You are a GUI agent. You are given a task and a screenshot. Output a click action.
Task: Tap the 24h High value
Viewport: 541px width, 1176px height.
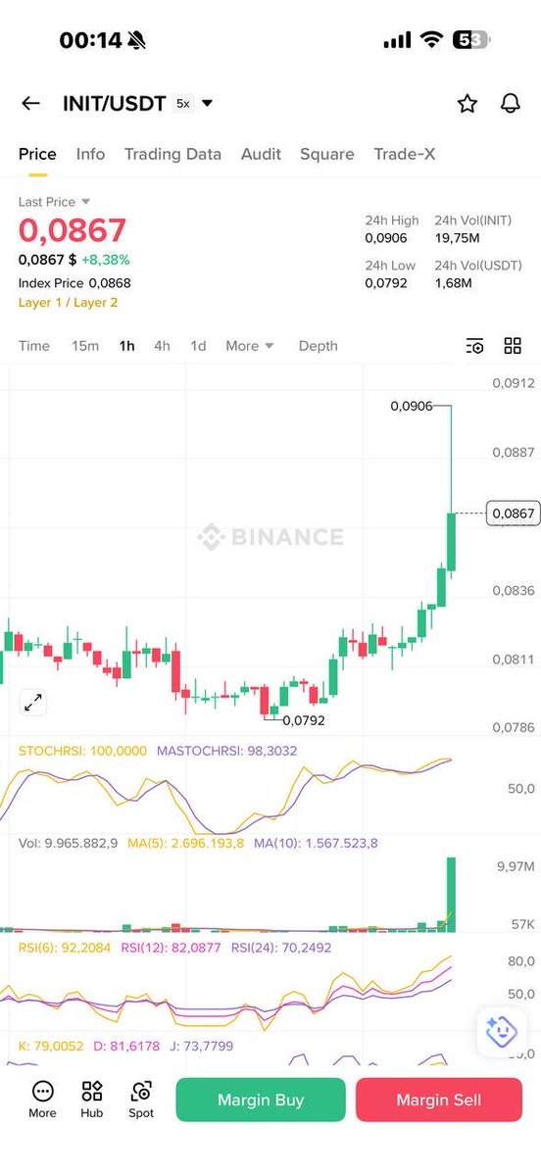[386, 238]
